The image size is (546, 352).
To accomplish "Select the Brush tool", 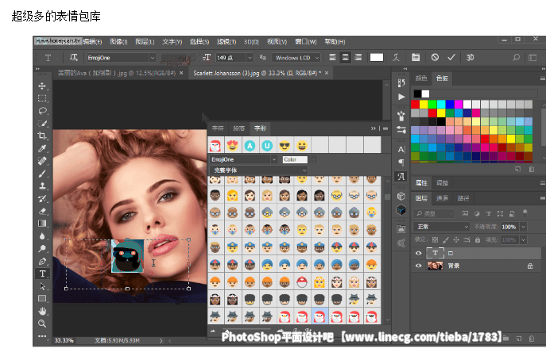I will (42, 174).
